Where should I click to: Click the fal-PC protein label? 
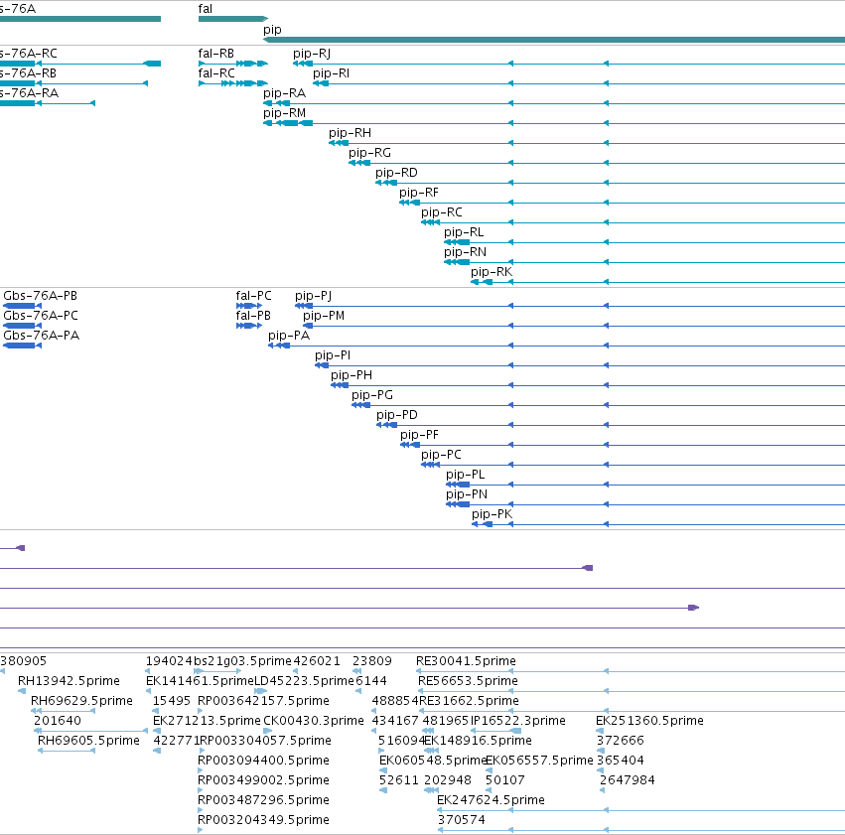pyautogui.click(x=253, y=296)
